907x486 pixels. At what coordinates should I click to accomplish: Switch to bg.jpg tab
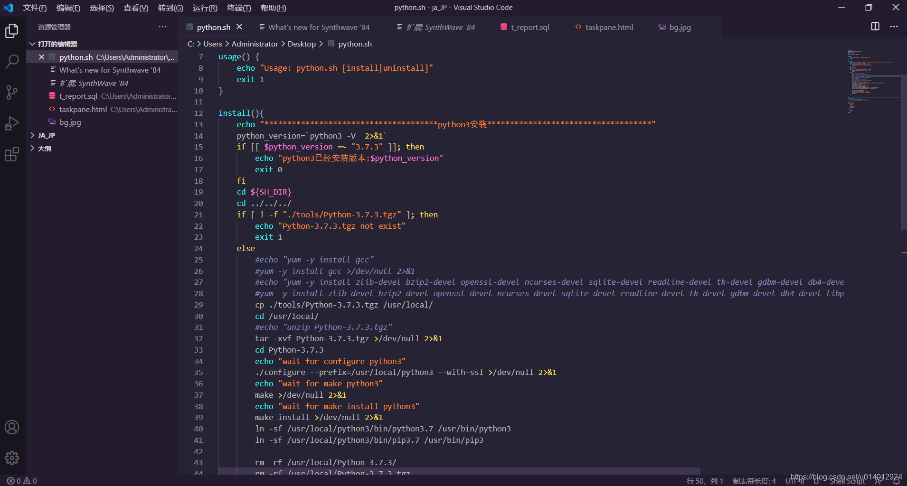pyautogui.click(x=680, y=27)
